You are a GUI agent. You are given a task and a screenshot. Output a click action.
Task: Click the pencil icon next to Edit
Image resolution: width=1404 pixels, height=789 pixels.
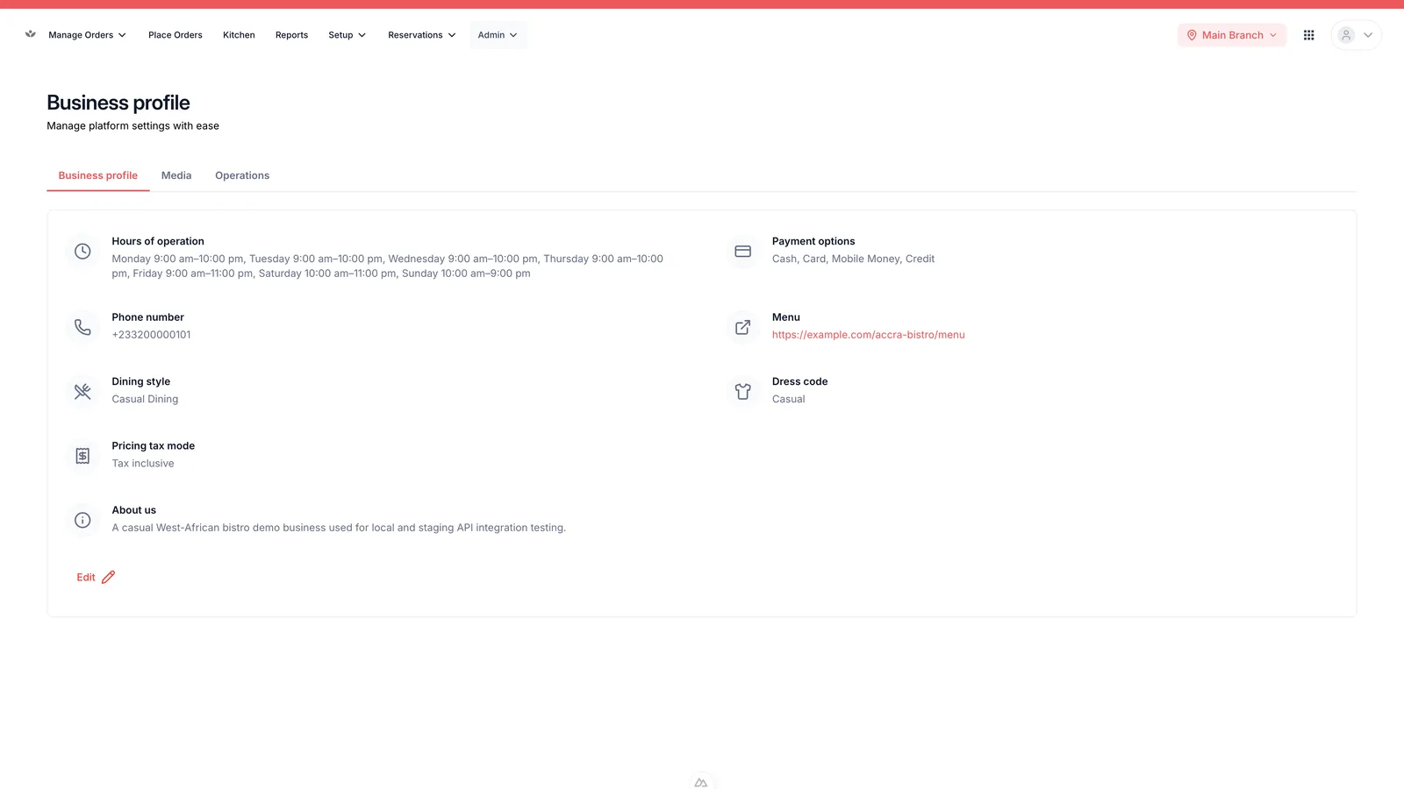[x=108, y=577]
